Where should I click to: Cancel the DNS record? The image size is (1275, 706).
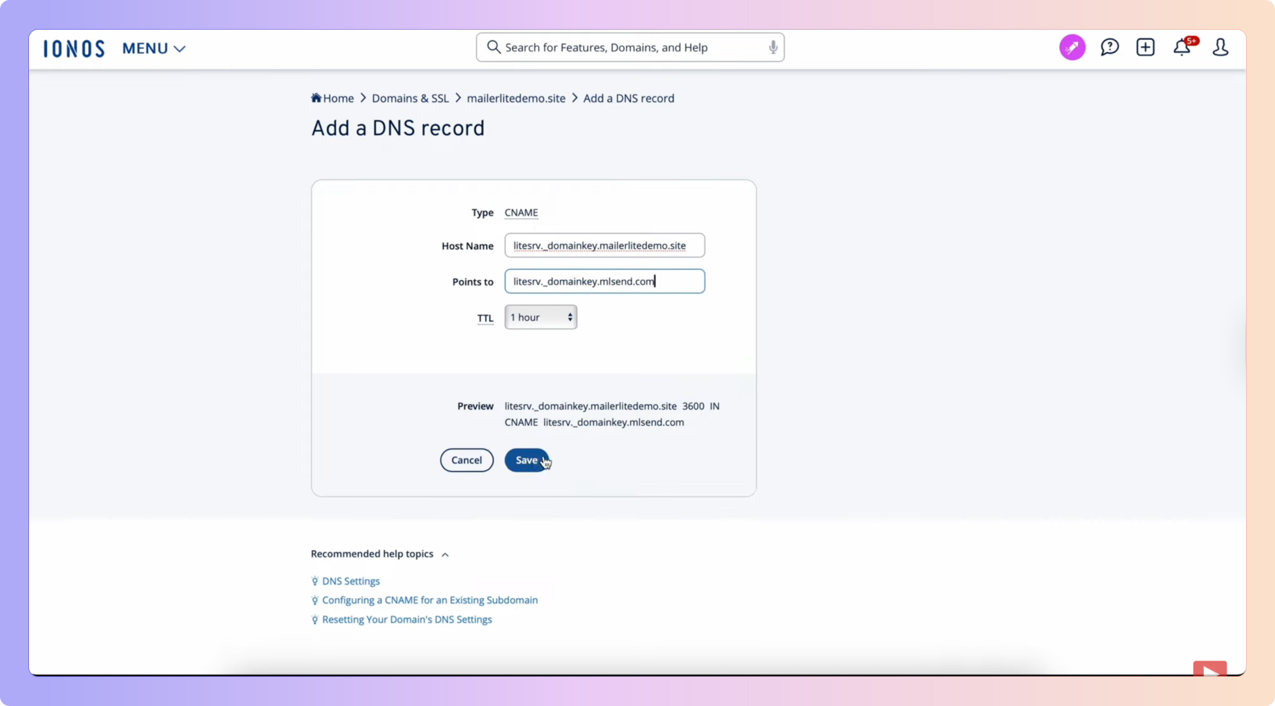pos(466,460)
